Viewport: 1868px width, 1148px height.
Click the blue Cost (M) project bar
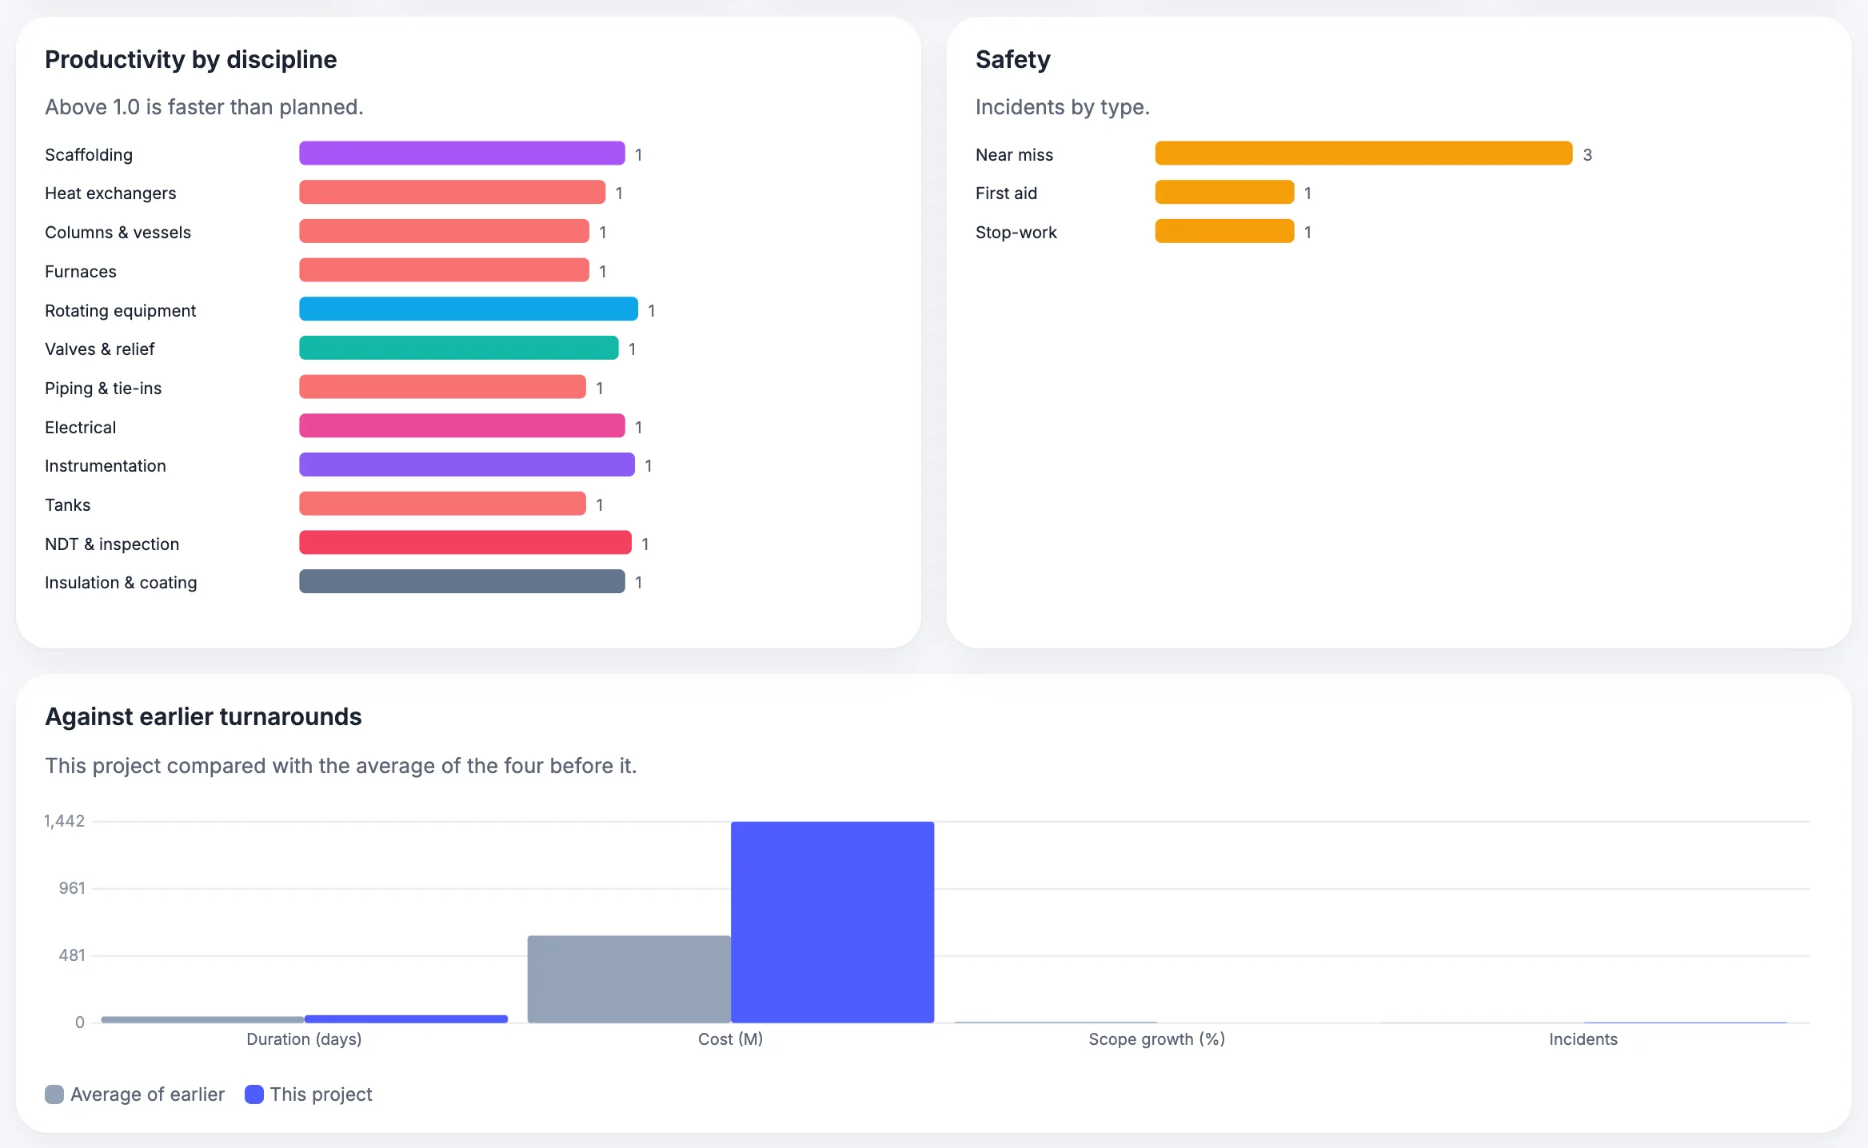(x=832, y=922)
